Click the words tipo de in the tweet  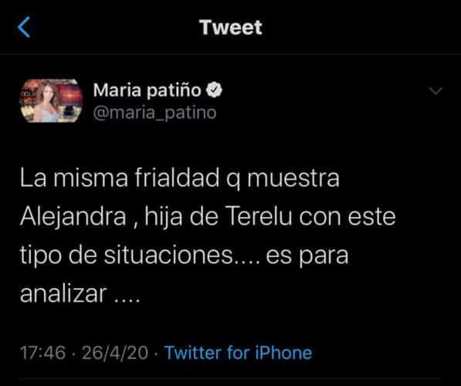(59, 256)
